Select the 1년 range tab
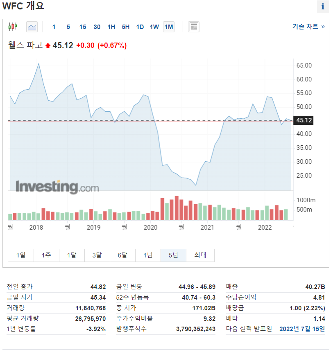Viewport: 333px width, 352px height. coord(148,255)
